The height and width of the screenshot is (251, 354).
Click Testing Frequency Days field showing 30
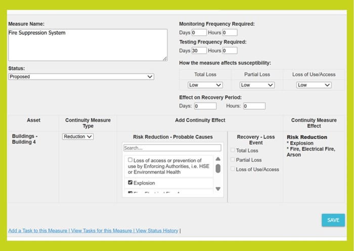[199, 51]
